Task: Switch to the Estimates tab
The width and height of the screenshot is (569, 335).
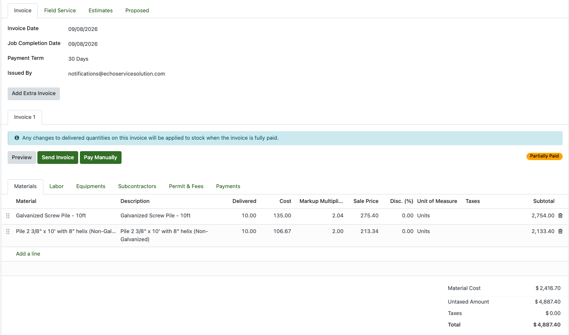Action: pyautogui.click(x=101, y=11)
